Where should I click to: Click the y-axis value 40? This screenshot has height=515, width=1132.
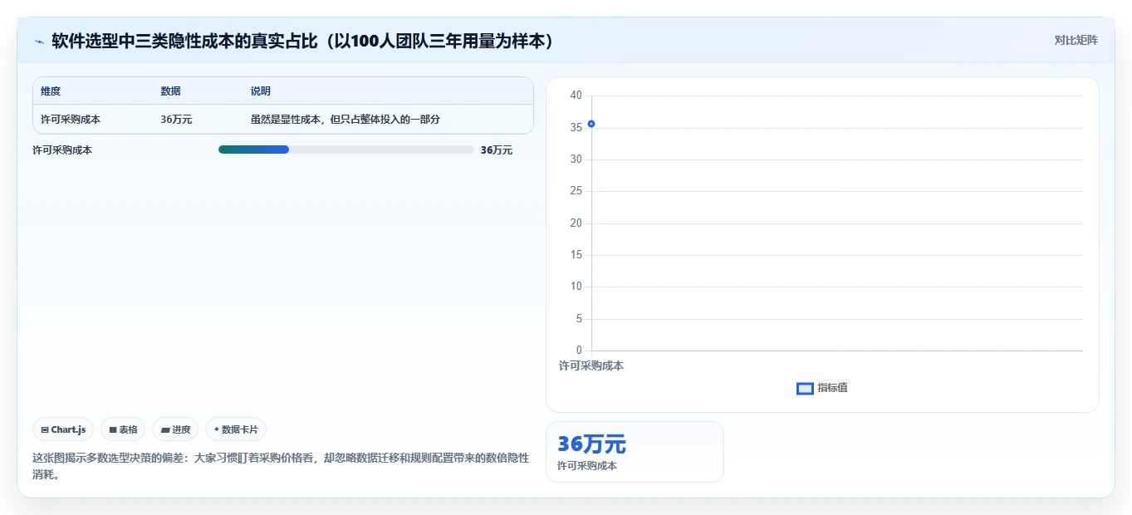(576, 96)
